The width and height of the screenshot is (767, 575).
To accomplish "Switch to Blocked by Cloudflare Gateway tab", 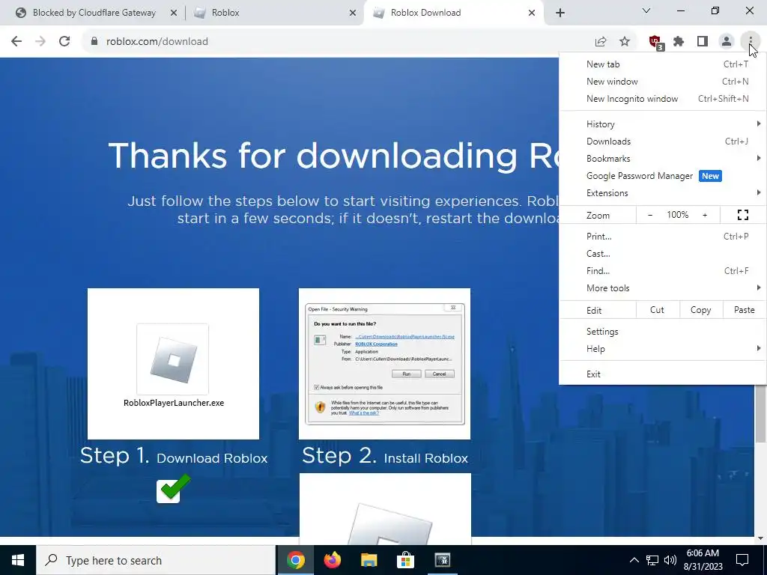I will [94, 13].
